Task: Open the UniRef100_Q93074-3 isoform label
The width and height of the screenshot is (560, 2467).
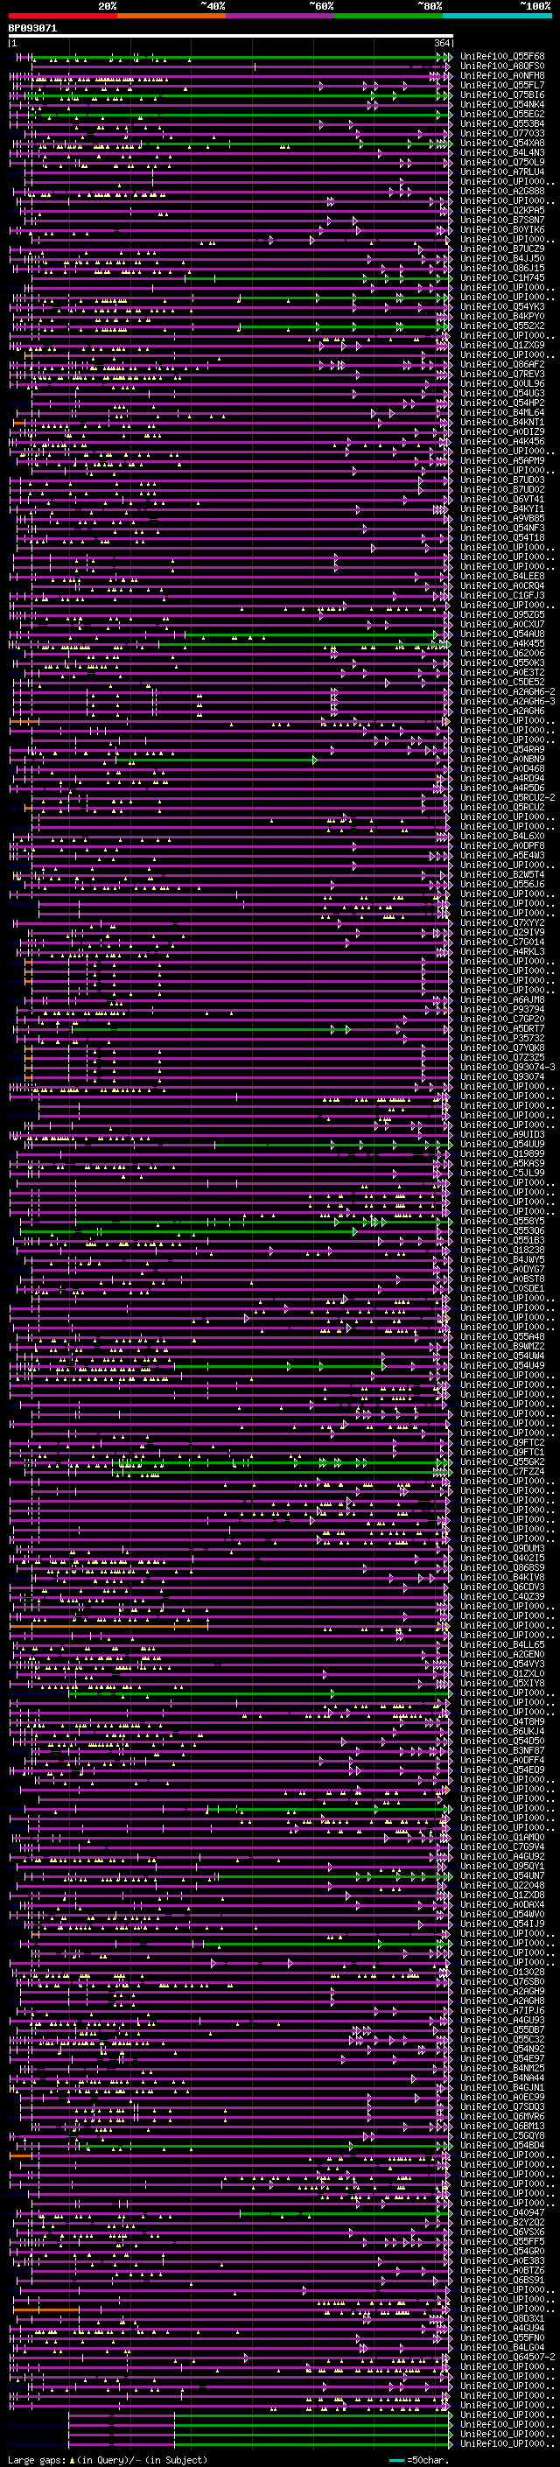Action: 507,1067
